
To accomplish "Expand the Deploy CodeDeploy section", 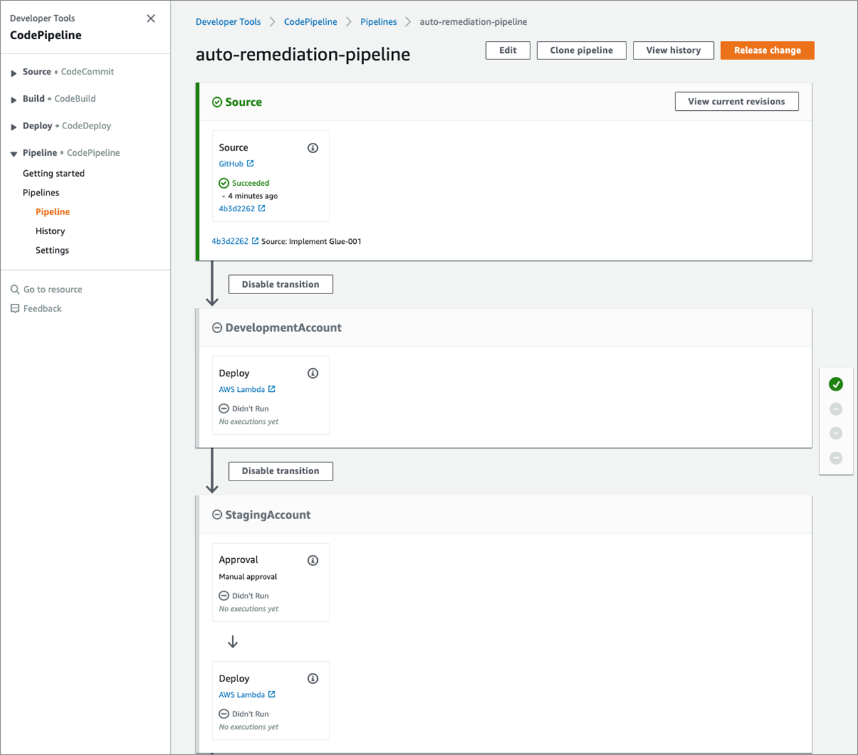I will click(x=14, y=126).
